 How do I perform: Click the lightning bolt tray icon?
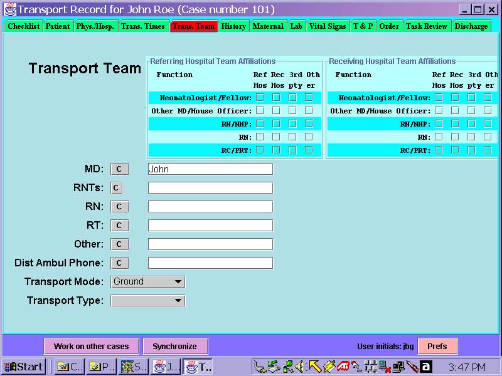(329, 366)
